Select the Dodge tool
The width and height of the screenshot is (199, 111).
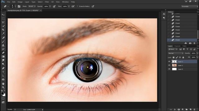click(x=3, y=64)
